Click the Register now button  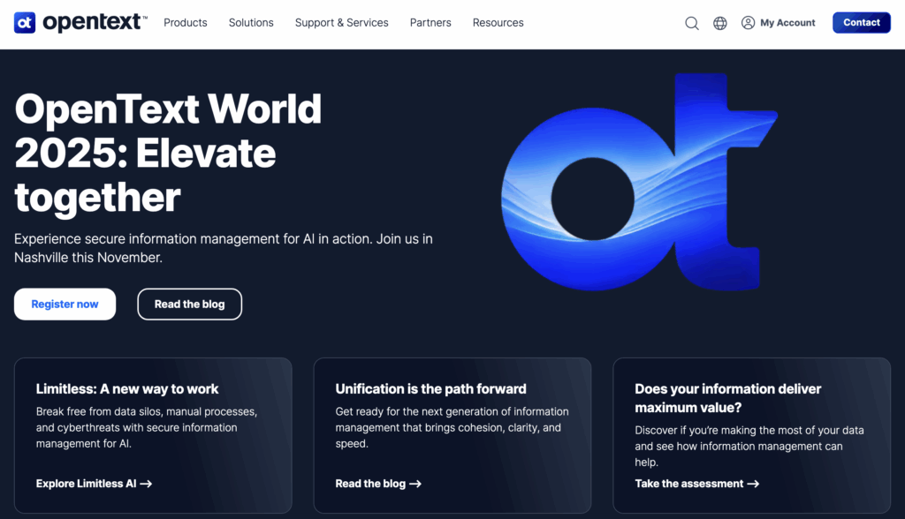pyautogui.click(x=65, y=304)
